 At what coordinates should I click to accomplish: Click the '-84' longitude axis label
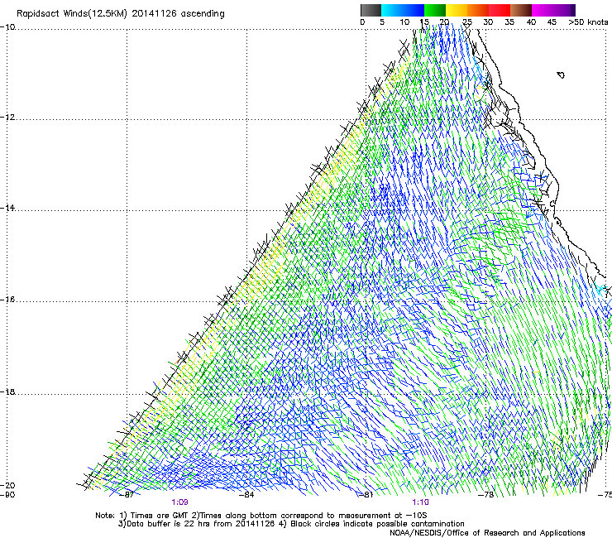(x=246, y=495)
